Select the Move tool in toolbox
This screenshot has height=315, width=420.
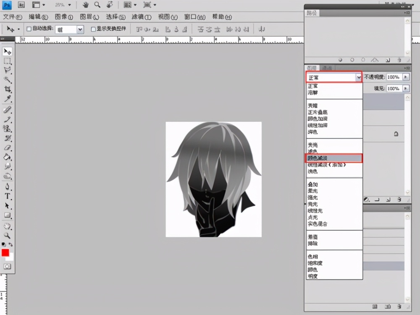tap(8, 51)
